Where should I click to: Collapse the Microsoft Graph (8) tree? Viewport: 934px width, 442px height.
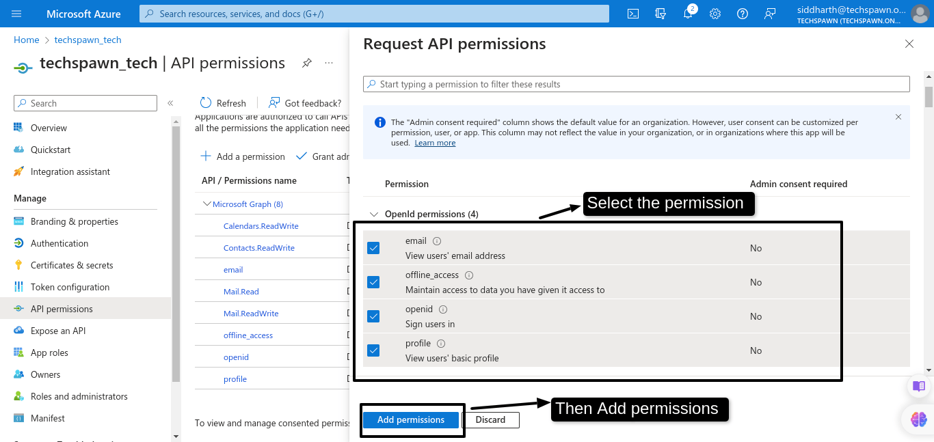(x=207, y=204)
